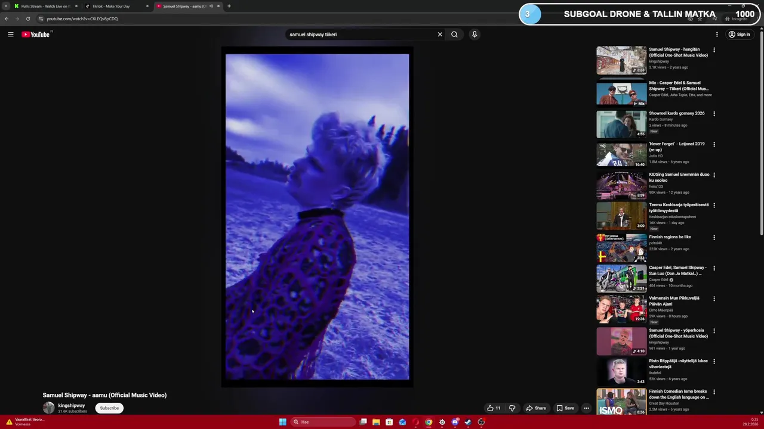Image resolution: width=764 pixels, height=429 pixels.
Task: Open Opera browser from the taskbar
Action: 415,422
